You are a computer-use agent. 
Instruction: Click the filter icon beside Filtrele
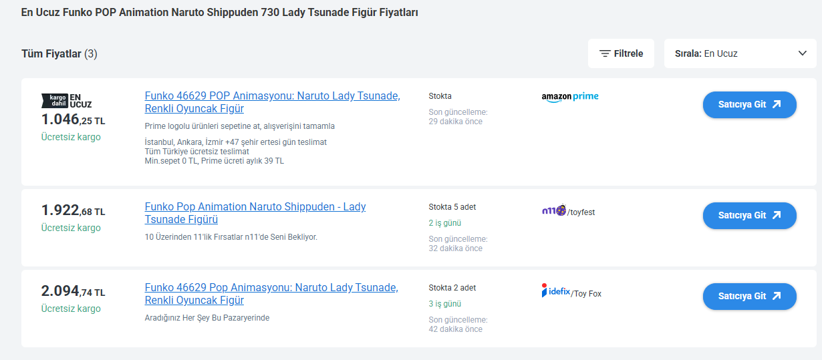(x=605, y=53)
